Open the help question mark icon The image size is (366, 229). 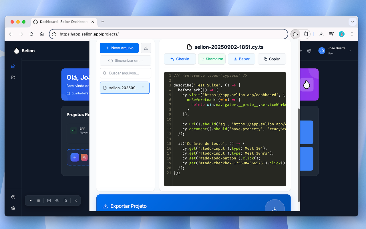point(13,197)
